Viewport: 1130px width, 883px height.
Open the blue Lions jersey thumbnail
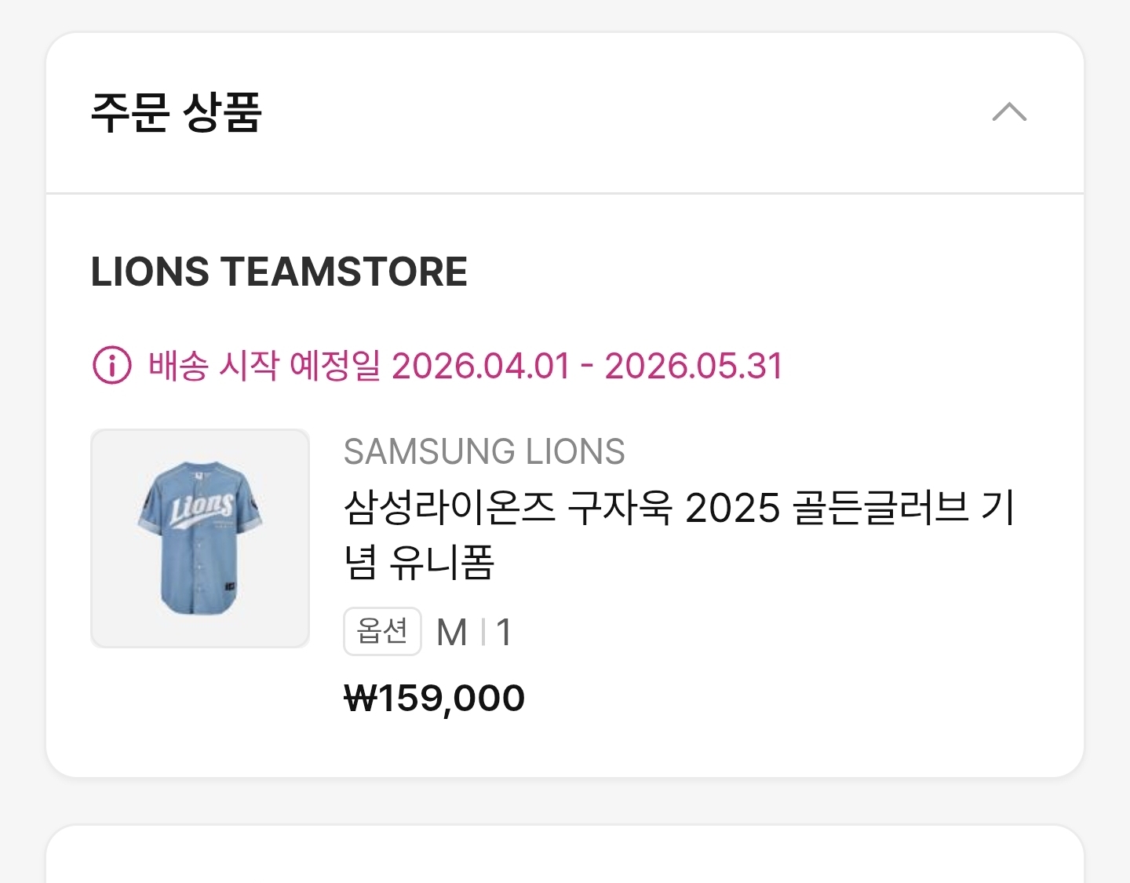tap(200, 538)
